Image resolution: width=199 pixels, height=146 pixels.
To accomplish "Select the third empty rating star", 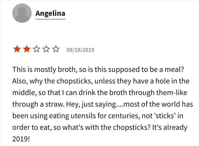I will click(36, 50).
